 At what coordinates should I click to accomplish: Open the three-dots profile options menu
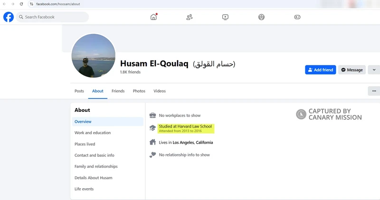[x=374, y=91]
